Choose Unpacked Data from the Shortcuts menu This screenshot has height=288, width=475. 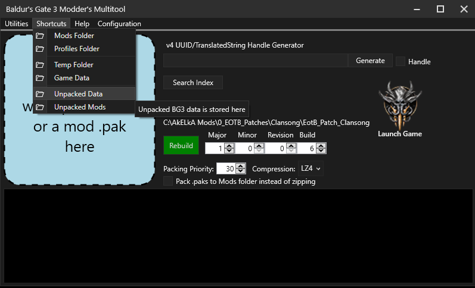[x=84, y=94]
